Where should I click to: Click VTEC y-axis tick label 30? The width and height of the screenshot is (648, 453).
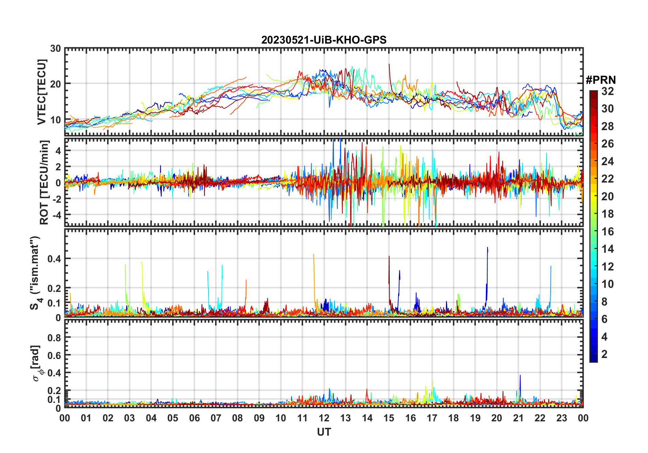point(56,49)
